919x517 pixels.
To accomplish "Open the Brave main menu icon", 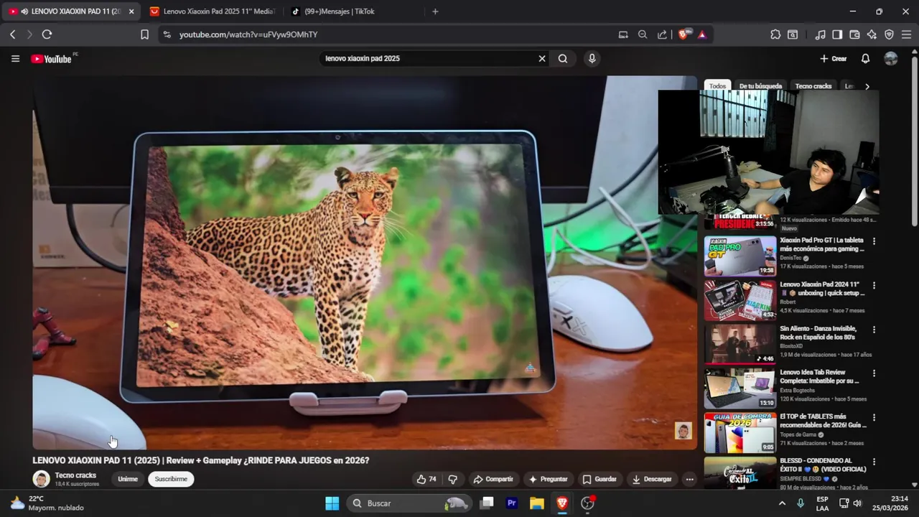I will pos(906,34).
